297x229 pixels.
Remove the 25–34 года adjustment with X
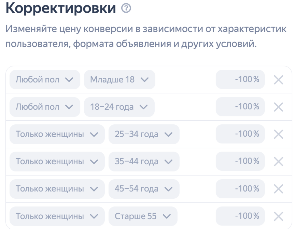279,134
